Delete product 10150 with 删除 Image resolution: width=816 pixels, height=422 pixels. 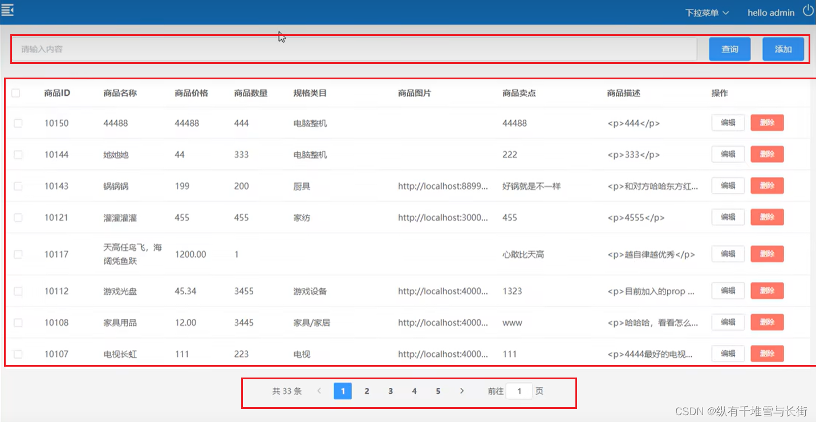point(767,123)
